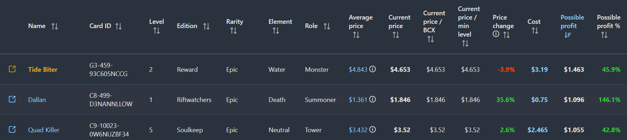Sort table by Edition column
This screenshot has width=627, height=140.
[x=206, y=26]
